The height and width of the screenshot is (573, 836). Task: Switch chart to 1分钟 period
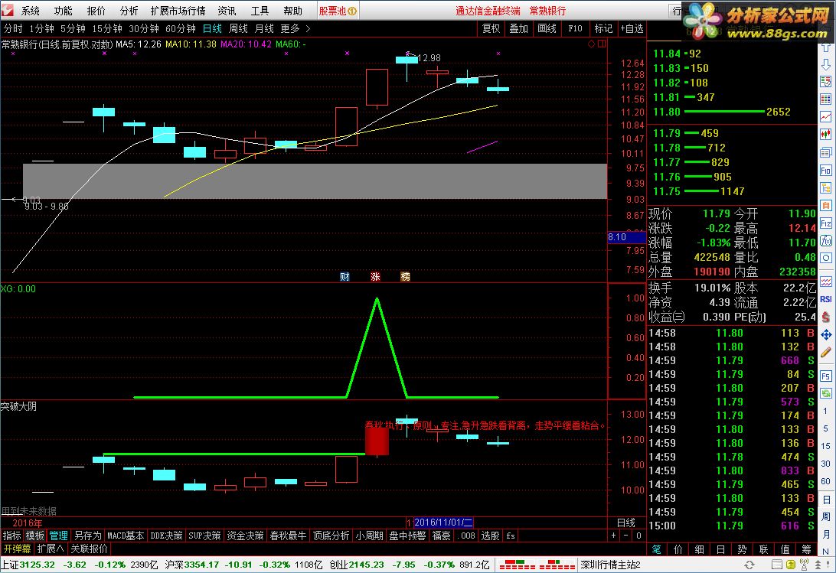[x=41, y=28]
